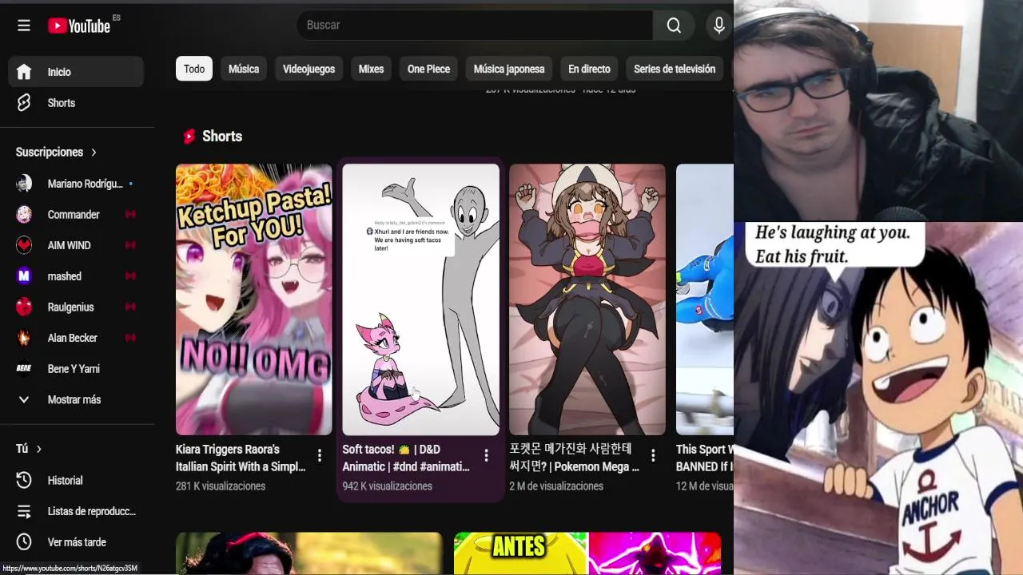1023x575 pixels.
Task: Click the Tú heading
Action: [x=22, y=450]
